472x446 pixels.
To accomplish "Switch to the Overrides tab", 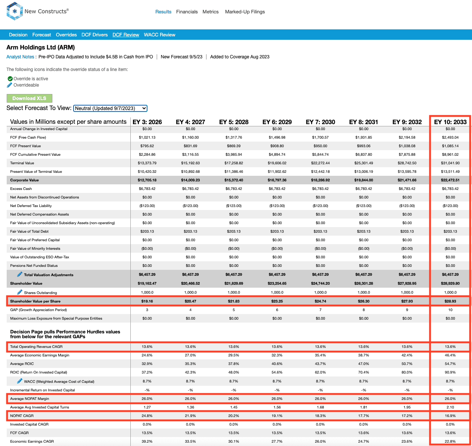I will pos(66,35).
